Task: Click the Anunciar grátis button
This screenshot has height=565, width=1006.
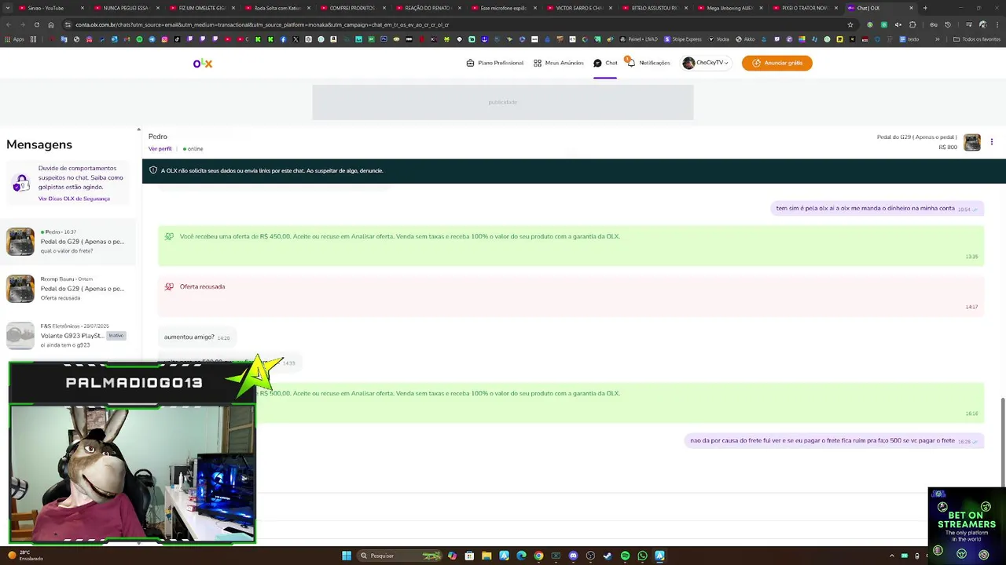Action: (777, 63)
